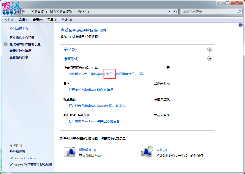Click the 设置 link under problem reports
Image resolution: width=245 pixels, height=174 pixels.
[109, 74]
